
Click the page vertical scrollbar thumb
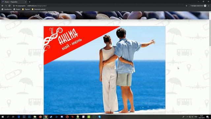[x=210, y=33]
